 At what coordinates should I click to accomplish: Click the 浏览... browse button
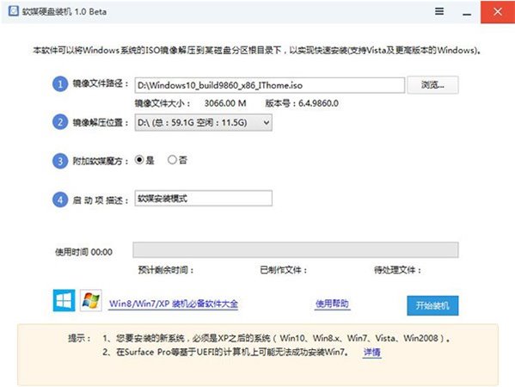point(432,85)
